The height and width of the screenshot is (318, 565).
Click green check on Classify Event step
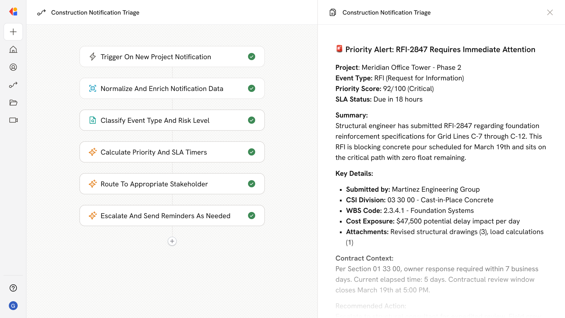[252, 120]
